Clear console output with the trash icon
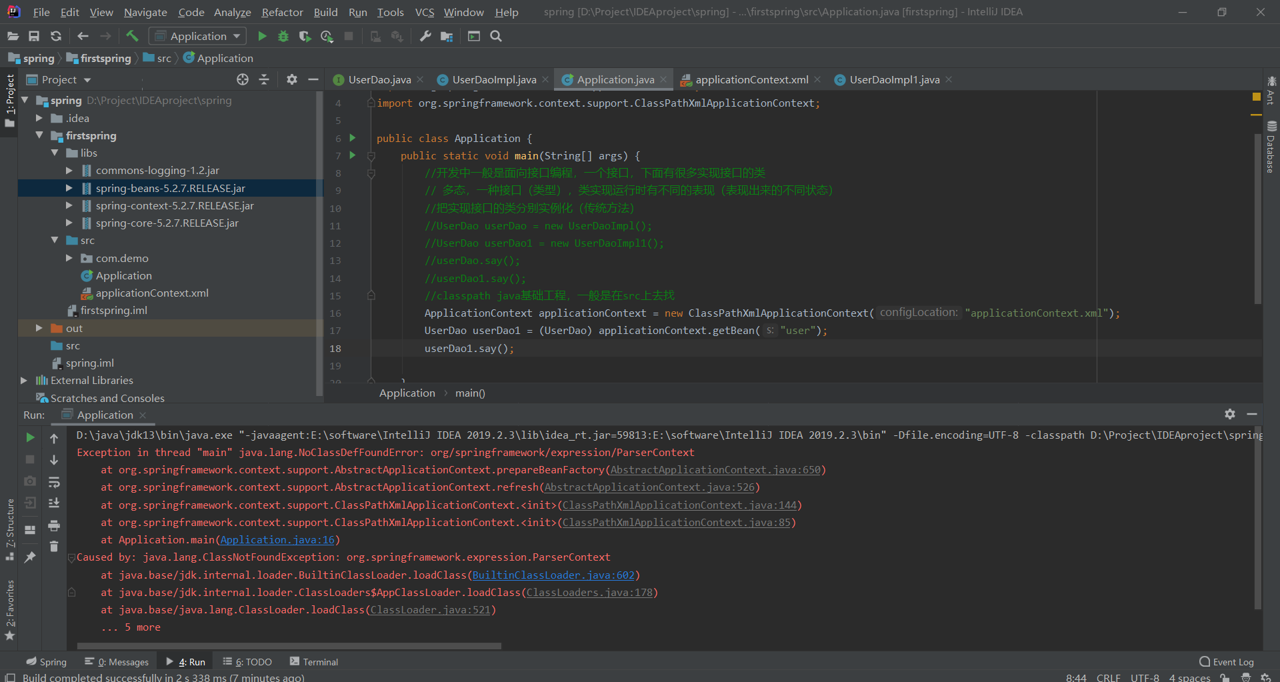This screenshot has height=682, width=1280. pos(55,547)
